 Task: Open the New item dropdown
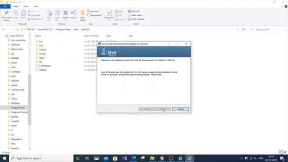[94, 11]
